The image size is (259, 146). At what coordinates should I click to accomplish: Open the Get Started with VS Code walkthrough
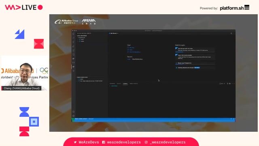tap(195, 49)
